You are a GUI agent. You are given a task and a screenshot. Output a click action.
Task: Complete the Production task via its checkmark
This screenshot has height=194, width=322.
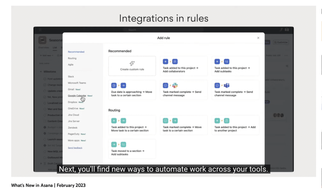click(x=45, y=115)
